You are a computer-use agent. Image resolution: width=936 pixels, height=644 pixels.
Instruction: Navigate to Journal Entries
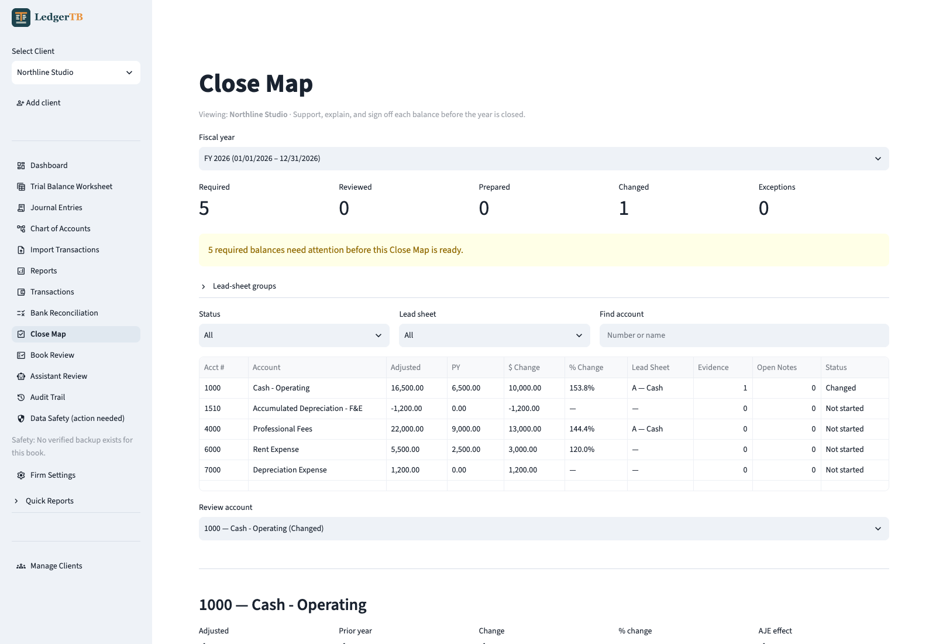click(76, 208)
